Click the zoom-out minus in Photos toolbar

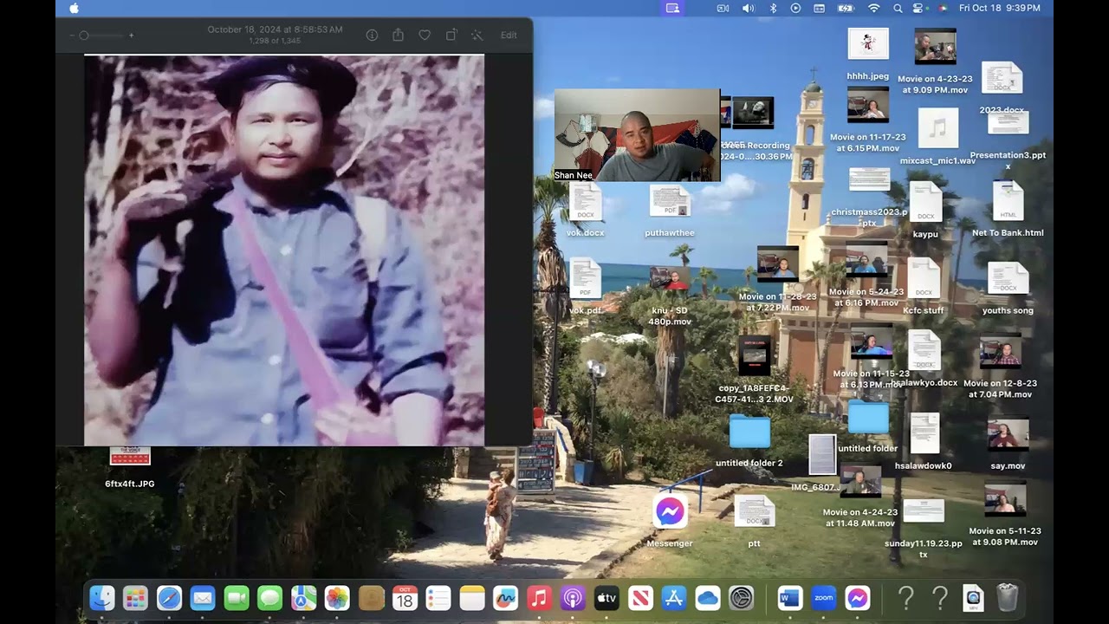tap(72, 36)
